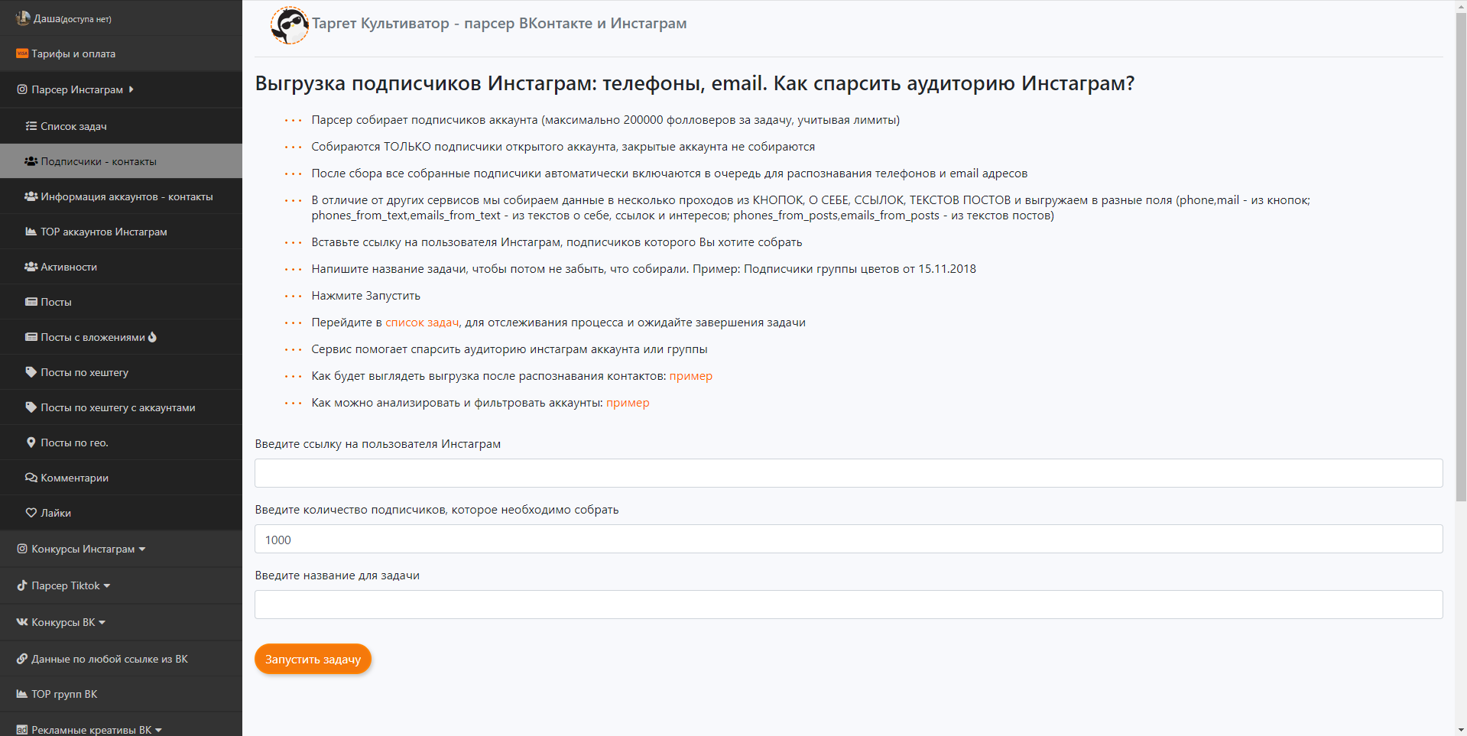This screenshot has width=1467, height=736.
Task: Click the chain link icon beside Данные по любой ссылке
Action: [22, 659]
